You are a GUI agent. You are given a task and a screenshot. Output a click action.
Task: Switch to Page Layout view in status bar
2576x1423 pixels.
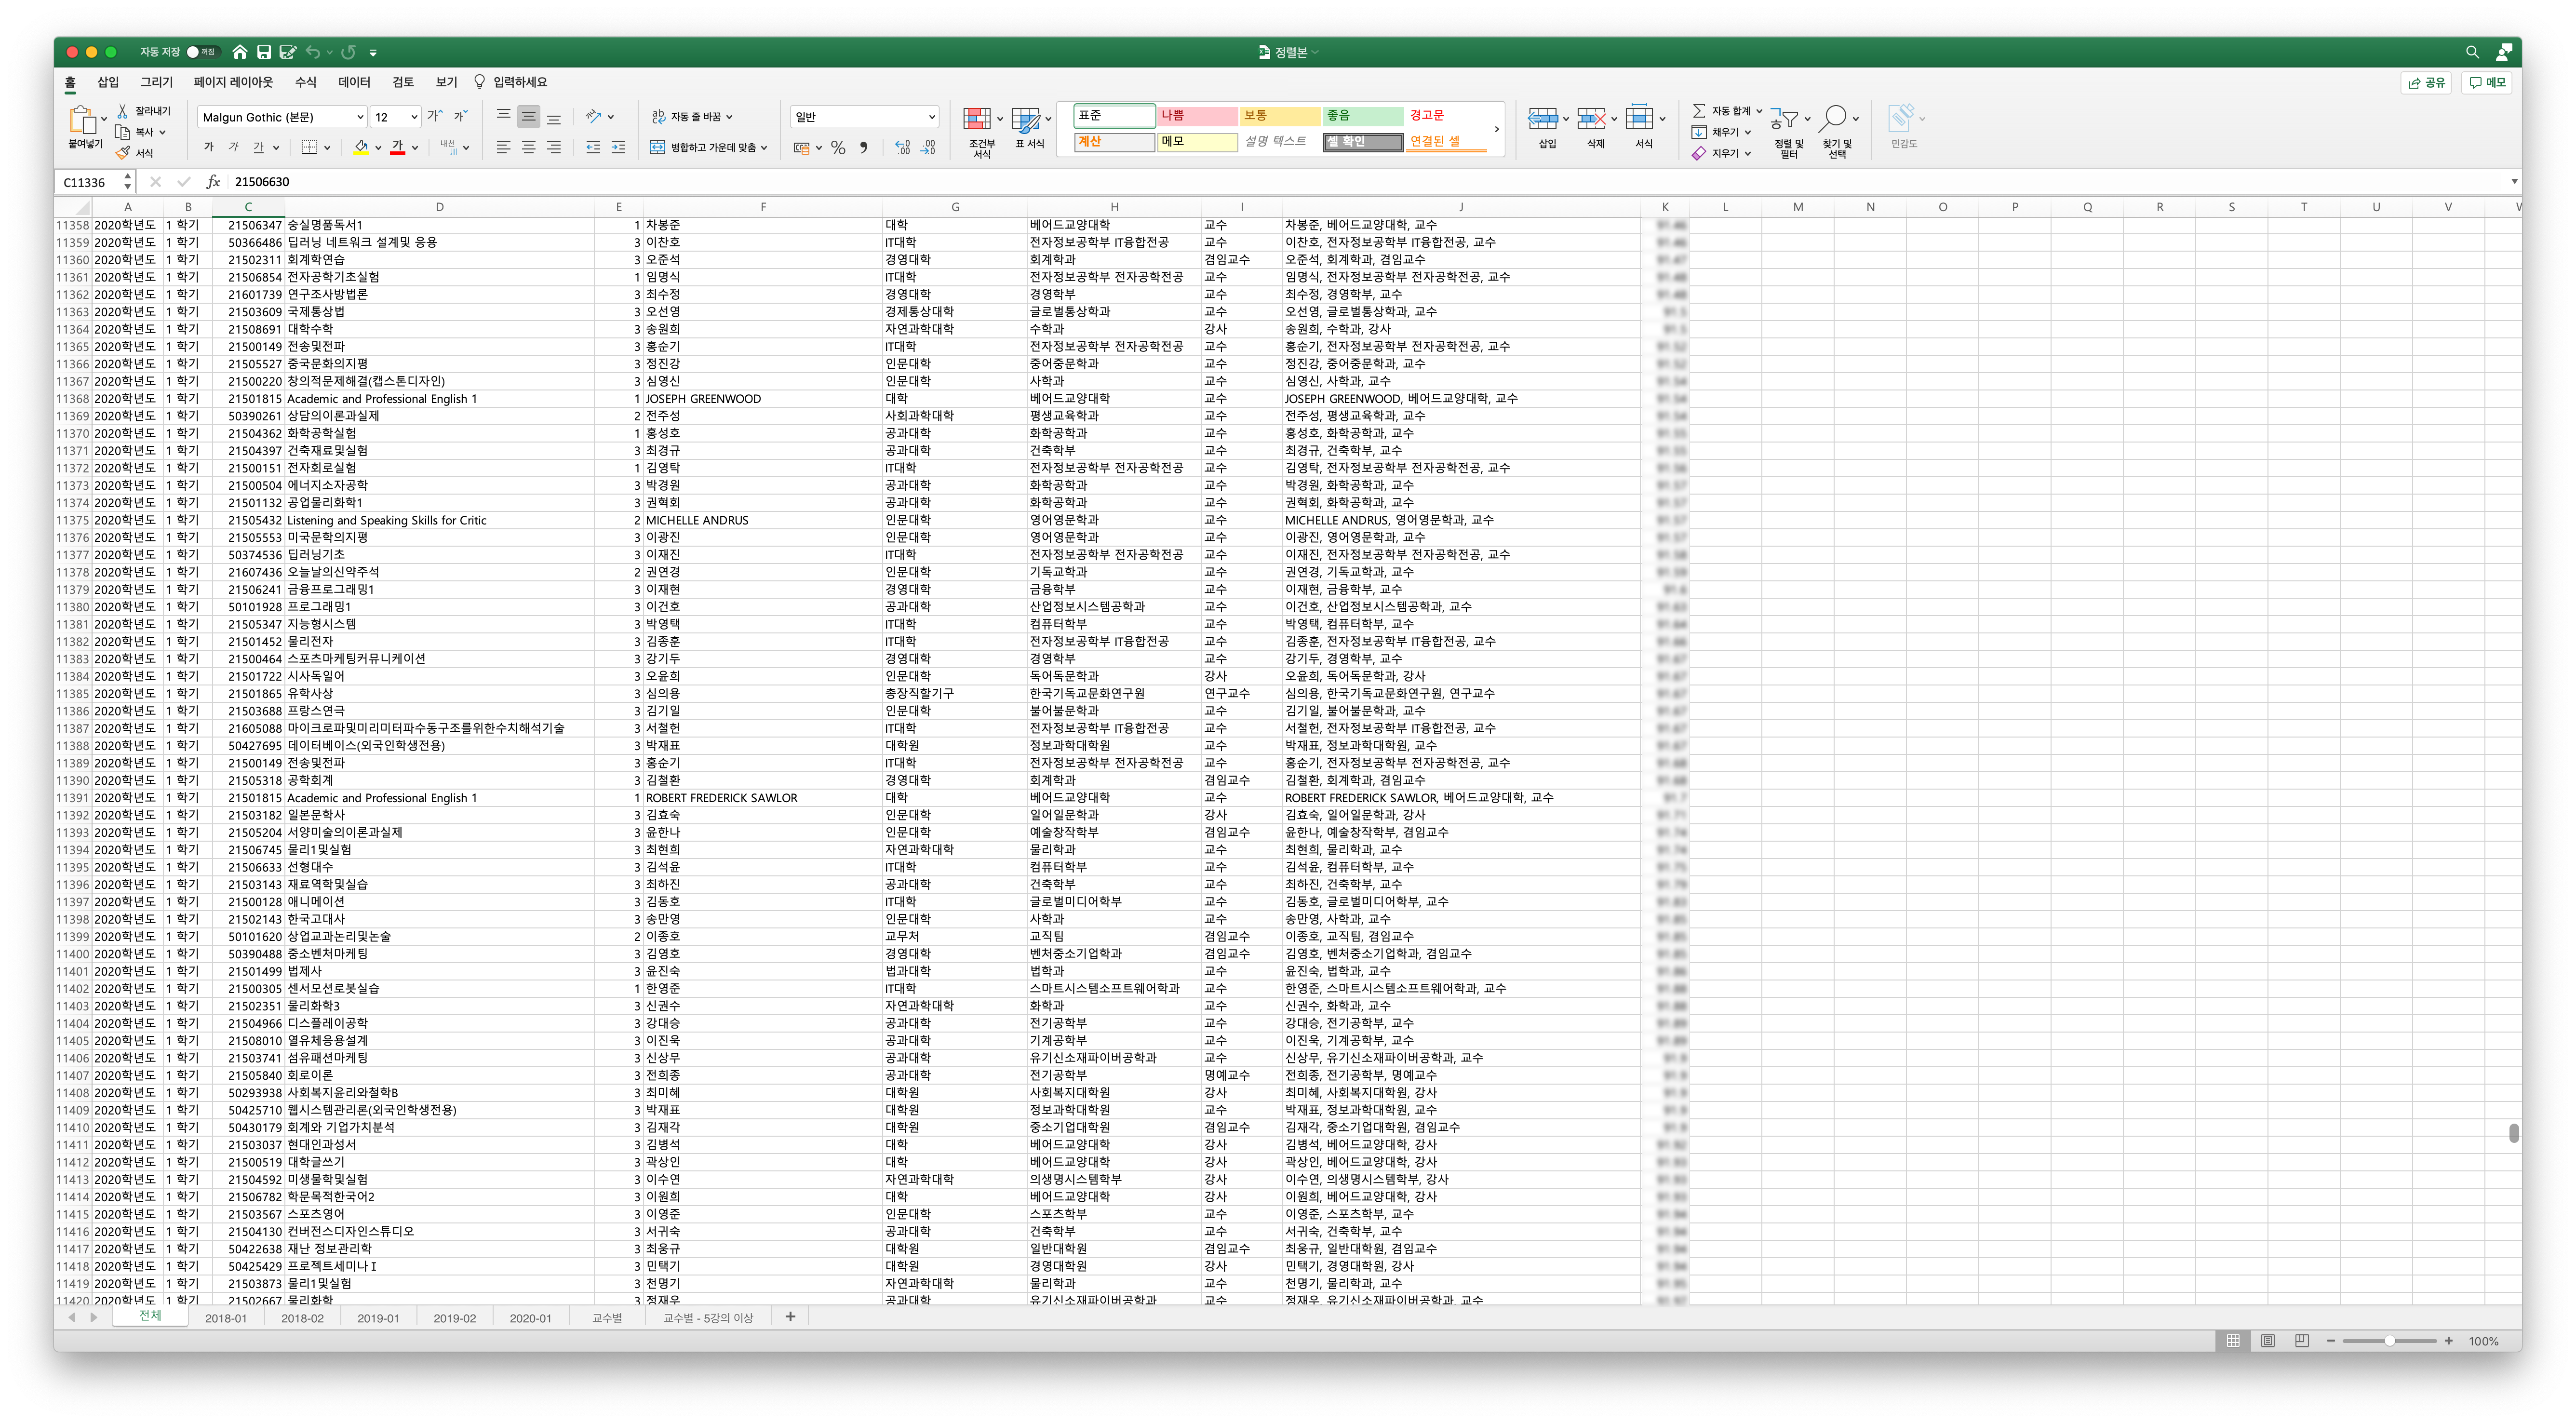[x=2268, y=1341]
